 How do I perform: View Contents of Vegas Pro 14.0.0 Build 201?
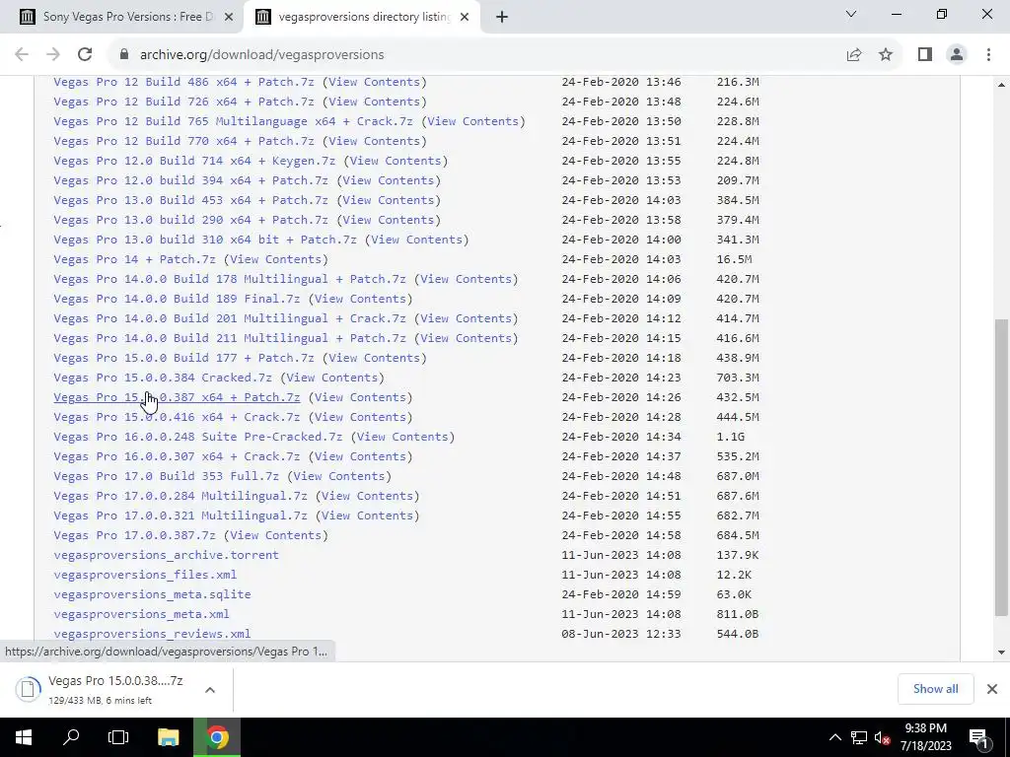(466, 318)
